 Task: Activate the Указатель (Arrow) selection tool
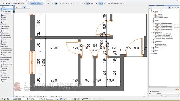6,9
